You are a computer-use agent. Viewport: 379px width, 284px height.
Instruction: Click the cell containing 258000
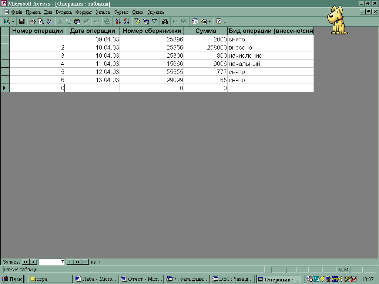pos(205,47)
